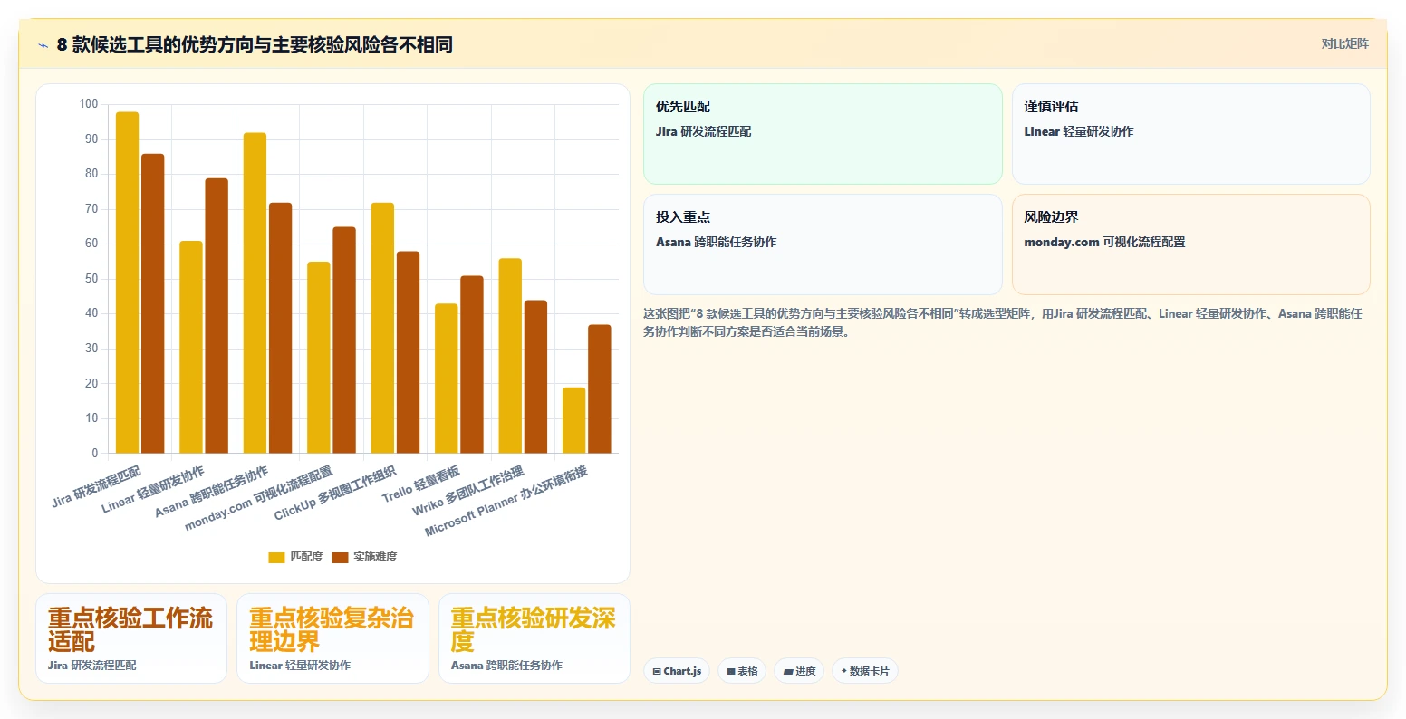
Task: Toggle the 实施难度 legend series
Action: point(364,557)
